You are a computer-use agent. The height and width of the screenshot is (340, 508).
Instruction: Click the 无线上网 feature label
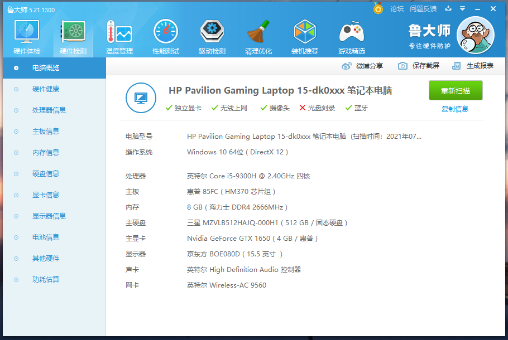(x=233, y=108)
